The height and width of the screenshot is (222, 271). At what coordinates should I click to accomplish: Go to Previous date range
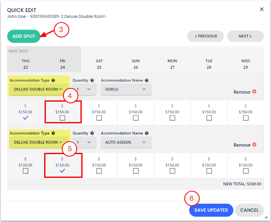pos(206,36)
